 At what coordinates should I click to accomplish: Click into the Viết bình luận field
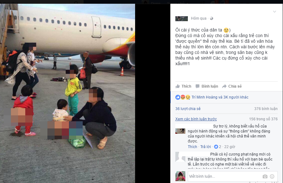[x=225, y=176]
